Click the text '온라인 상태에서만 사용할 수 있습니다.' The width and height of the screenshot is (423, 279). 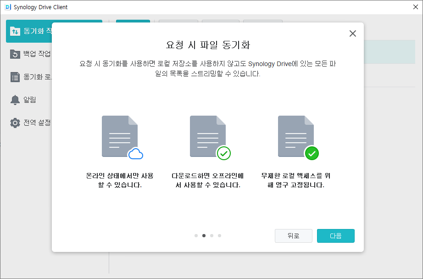[120, 180]
